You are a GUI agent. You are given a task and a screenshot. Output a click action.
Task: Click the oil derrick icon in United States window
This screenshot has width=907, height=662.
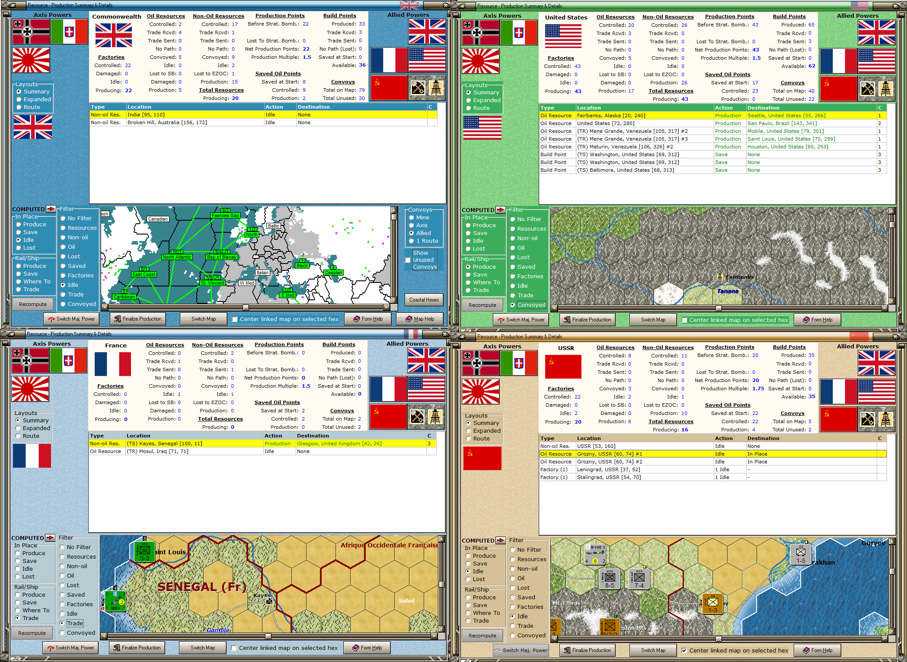[886, 89]
